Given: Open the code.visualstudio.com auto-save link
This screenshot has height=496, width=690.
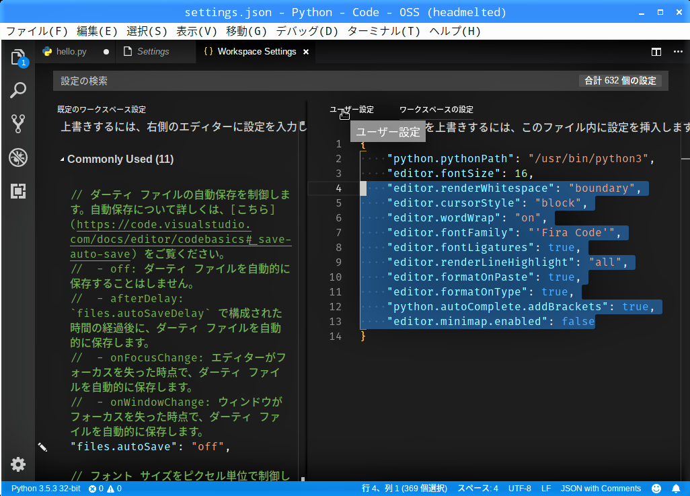Looking at the screenshot, I should (180, 239).
